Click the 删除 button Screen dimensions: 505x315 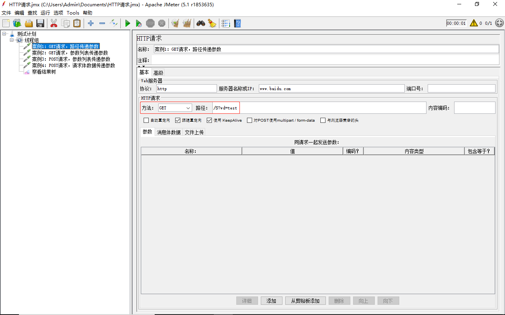click(x=339, y=301)
